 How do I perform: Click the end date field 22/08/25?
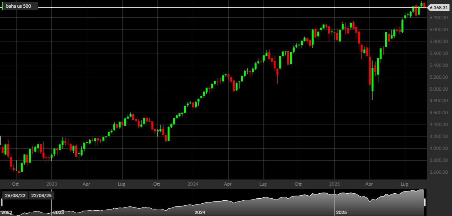41,196
